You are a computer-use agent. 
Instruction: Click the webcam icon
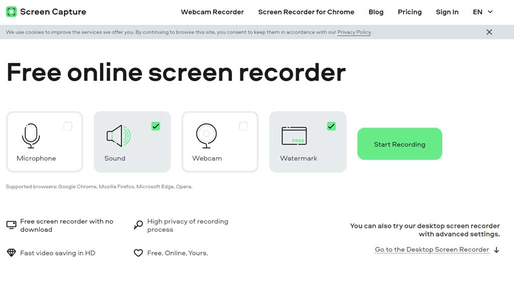[x=206, y=136]
